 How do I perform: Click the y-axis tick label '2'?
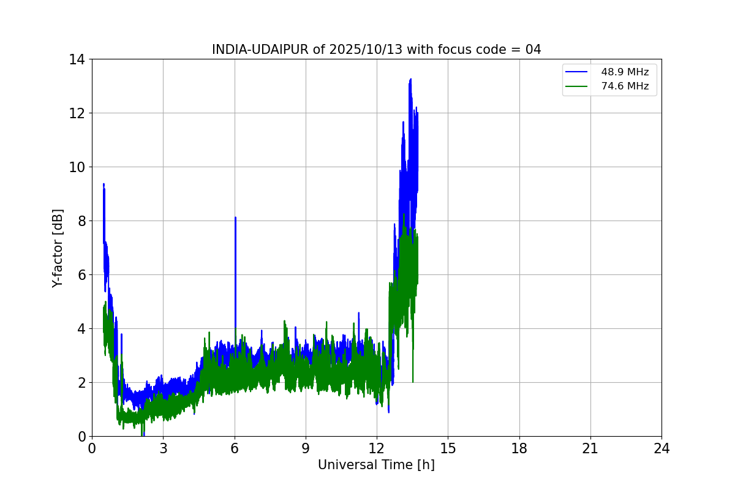tap(81, 383)
